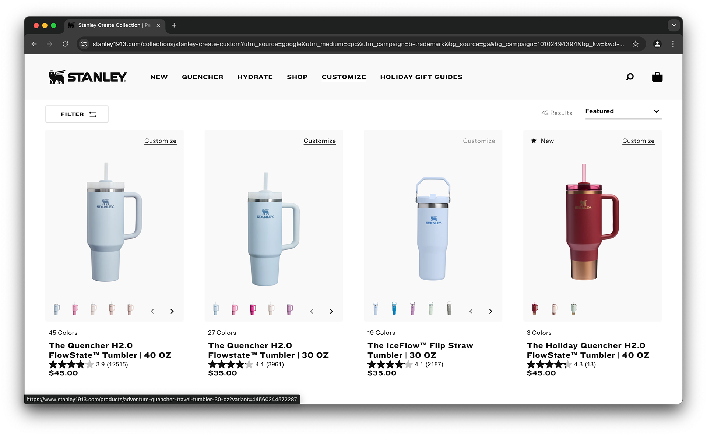
Task: Open the HYDRATE menu
Action: coord(255,77)
